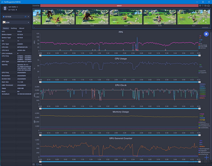The height and width of the screenshot is (166, 212).
Task: Click the plus icon at bottom right
Action: tap(207, 157)
